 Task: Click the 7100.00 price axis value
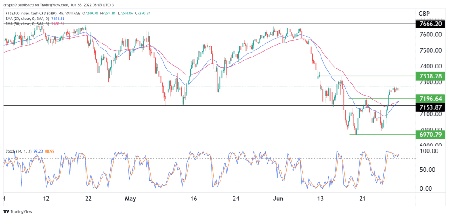pos(430,114)
